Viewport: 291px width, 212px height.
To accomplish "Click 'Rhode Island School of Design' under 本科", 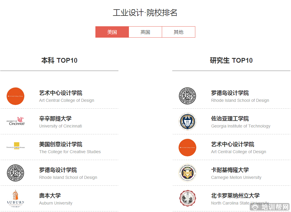I will (68, 178).
